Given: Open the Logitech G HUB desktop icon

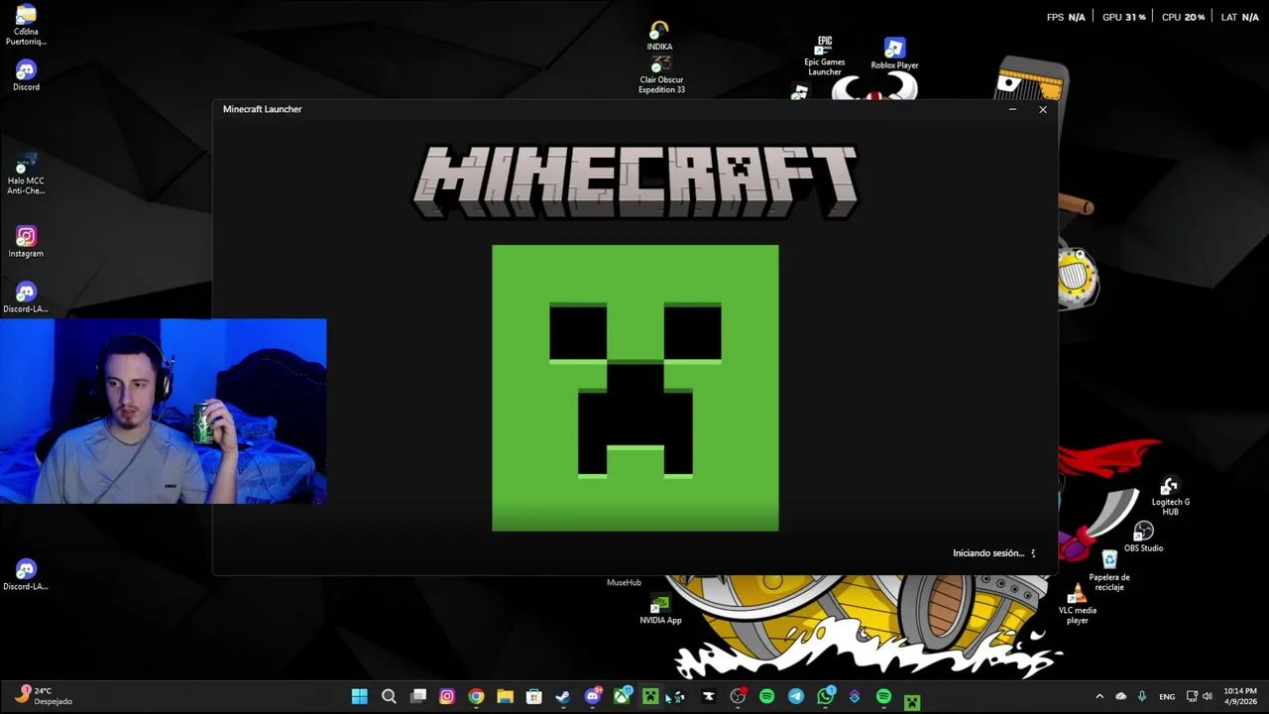Looking at the screenshot, I should (1170, 497).
